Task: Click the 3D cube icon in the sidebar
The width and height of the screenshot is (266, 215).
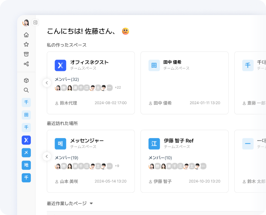Action: click(26, 80)
